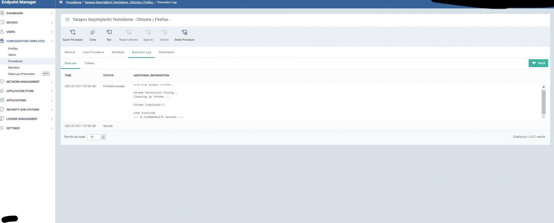Click the Network Management sidebar icon
The width and height of the screenshot is (554, 223).
[x=2, y=82]
